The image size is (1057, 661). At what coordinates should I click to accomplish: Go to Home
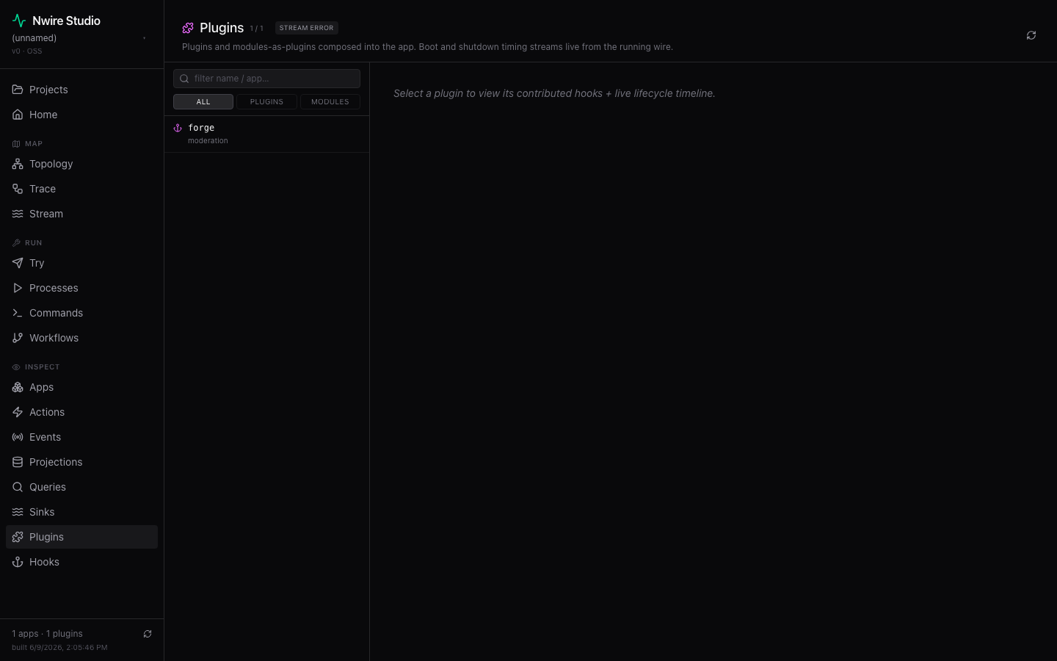[x=81, y=115]
